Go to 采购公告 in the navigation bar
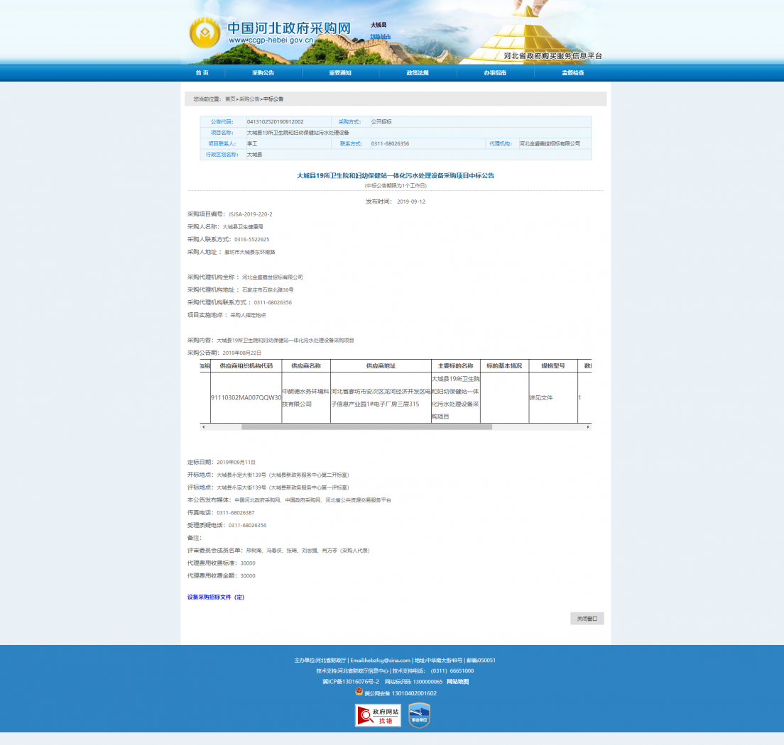 point(263,73)
